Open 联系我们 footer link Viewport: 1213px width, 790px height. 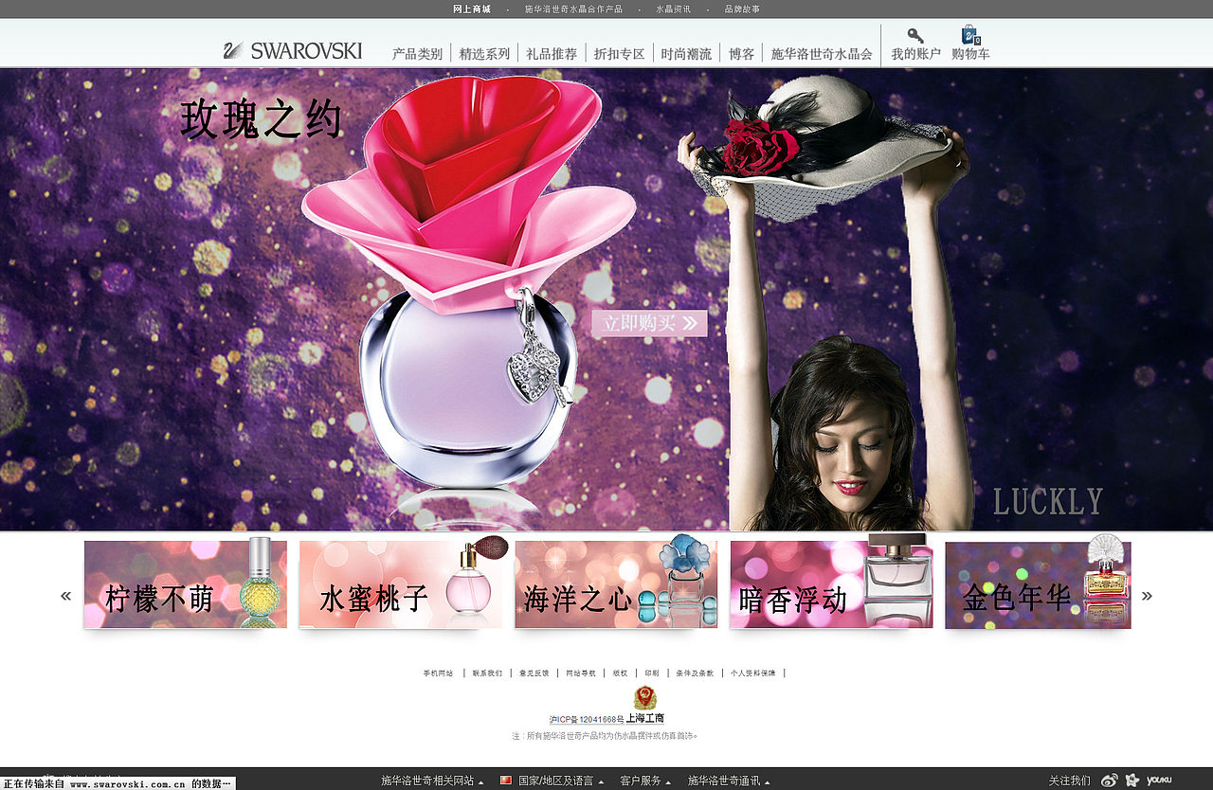point(487,673)
